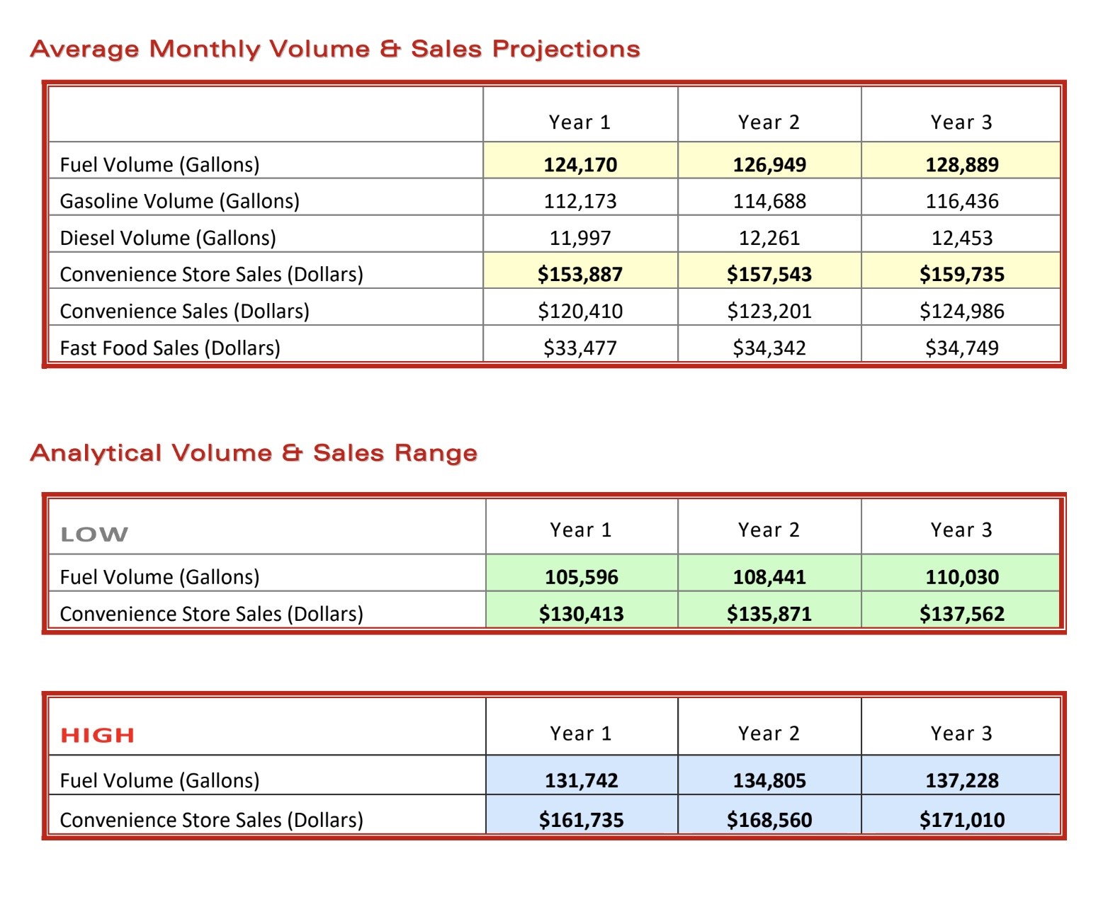Click low store sales $130,413
This screenshot has height=902, width=1108.
pyautogui.click(x=582, y=614)
